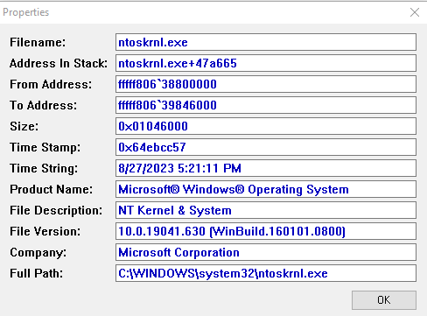The width and height of the screenshot is (427, 316).
Task: Click the 'File Description:' label
Action: pyautogui.click(x=56, y=211)
